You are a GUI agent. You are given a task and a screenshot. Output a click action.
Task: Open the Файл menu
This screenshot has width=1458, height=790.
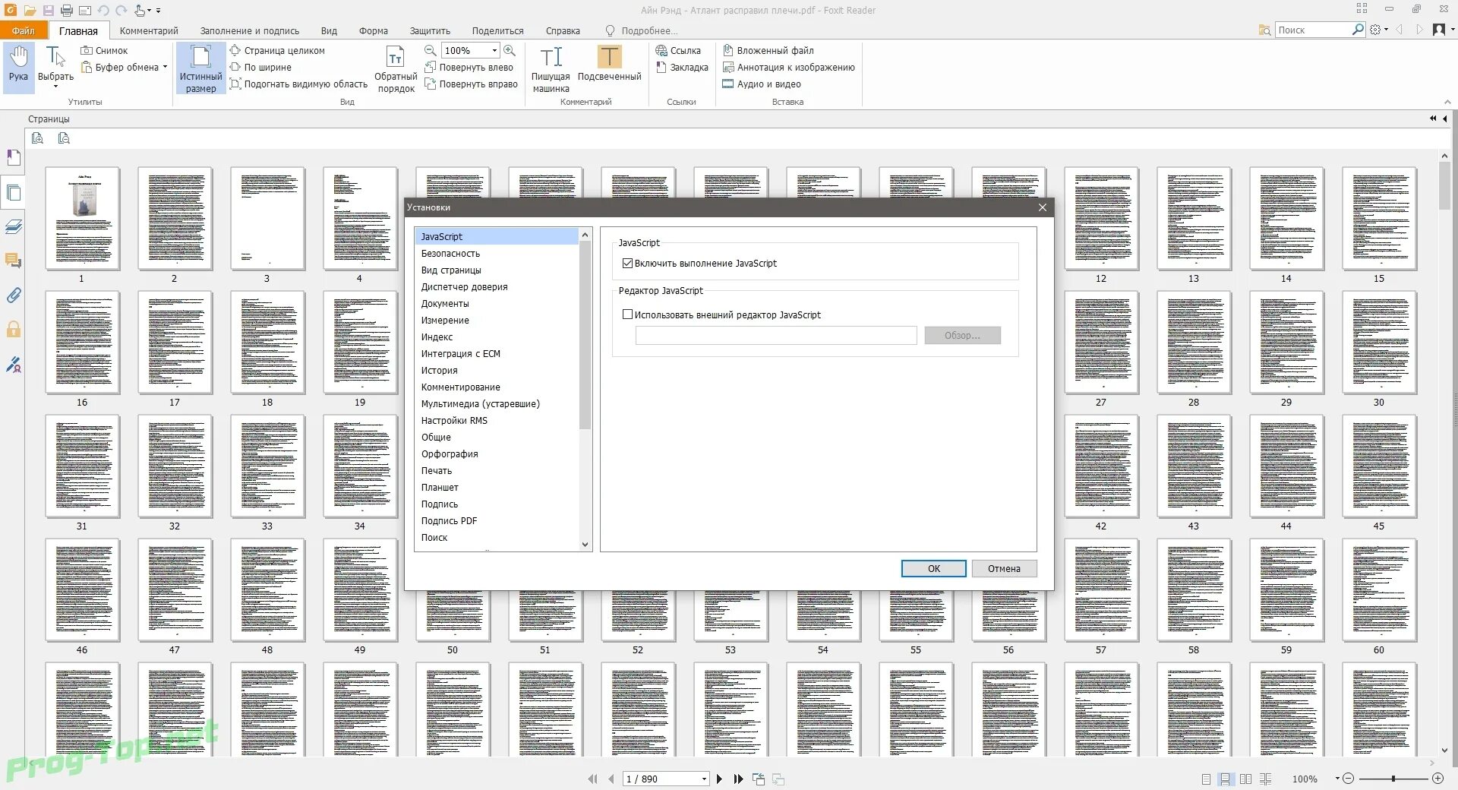pos(24,30)
